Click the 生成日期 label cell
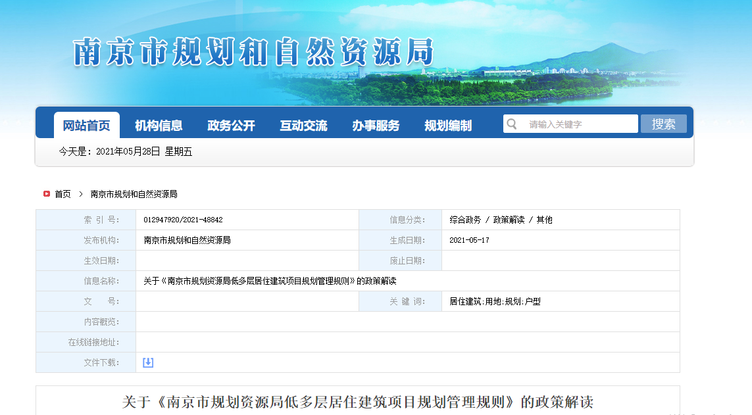Viewport: 752px width, 415px height. point(401,240)
